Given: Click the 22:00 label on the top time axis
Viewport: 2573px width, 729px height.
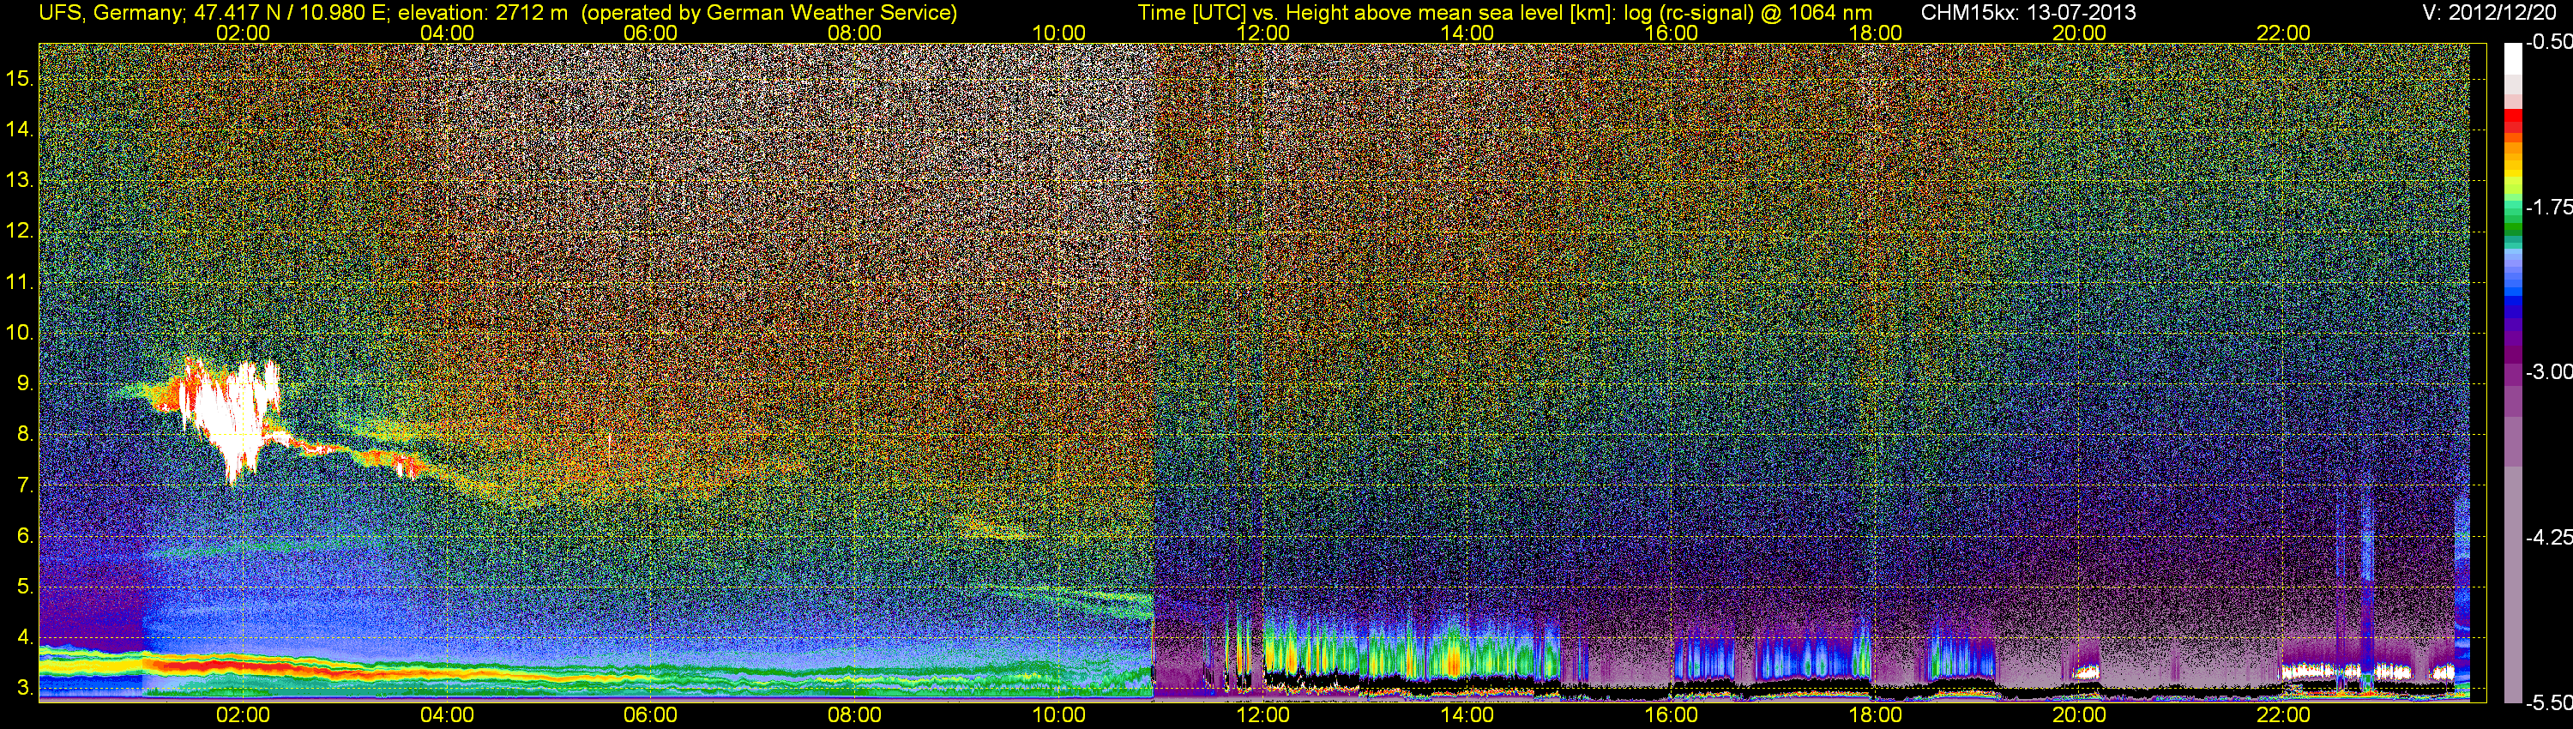Looking at the screenshot, I should [2283, 33].
